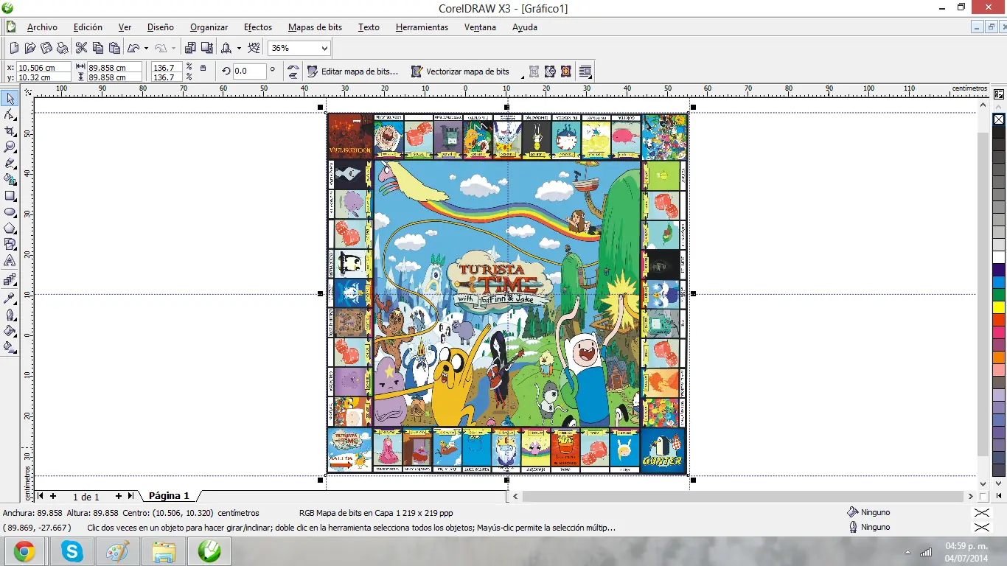Click the Cut scissors icon
Image resolution: width=1007 pixels, height=566 pixels.
[81, 48]
